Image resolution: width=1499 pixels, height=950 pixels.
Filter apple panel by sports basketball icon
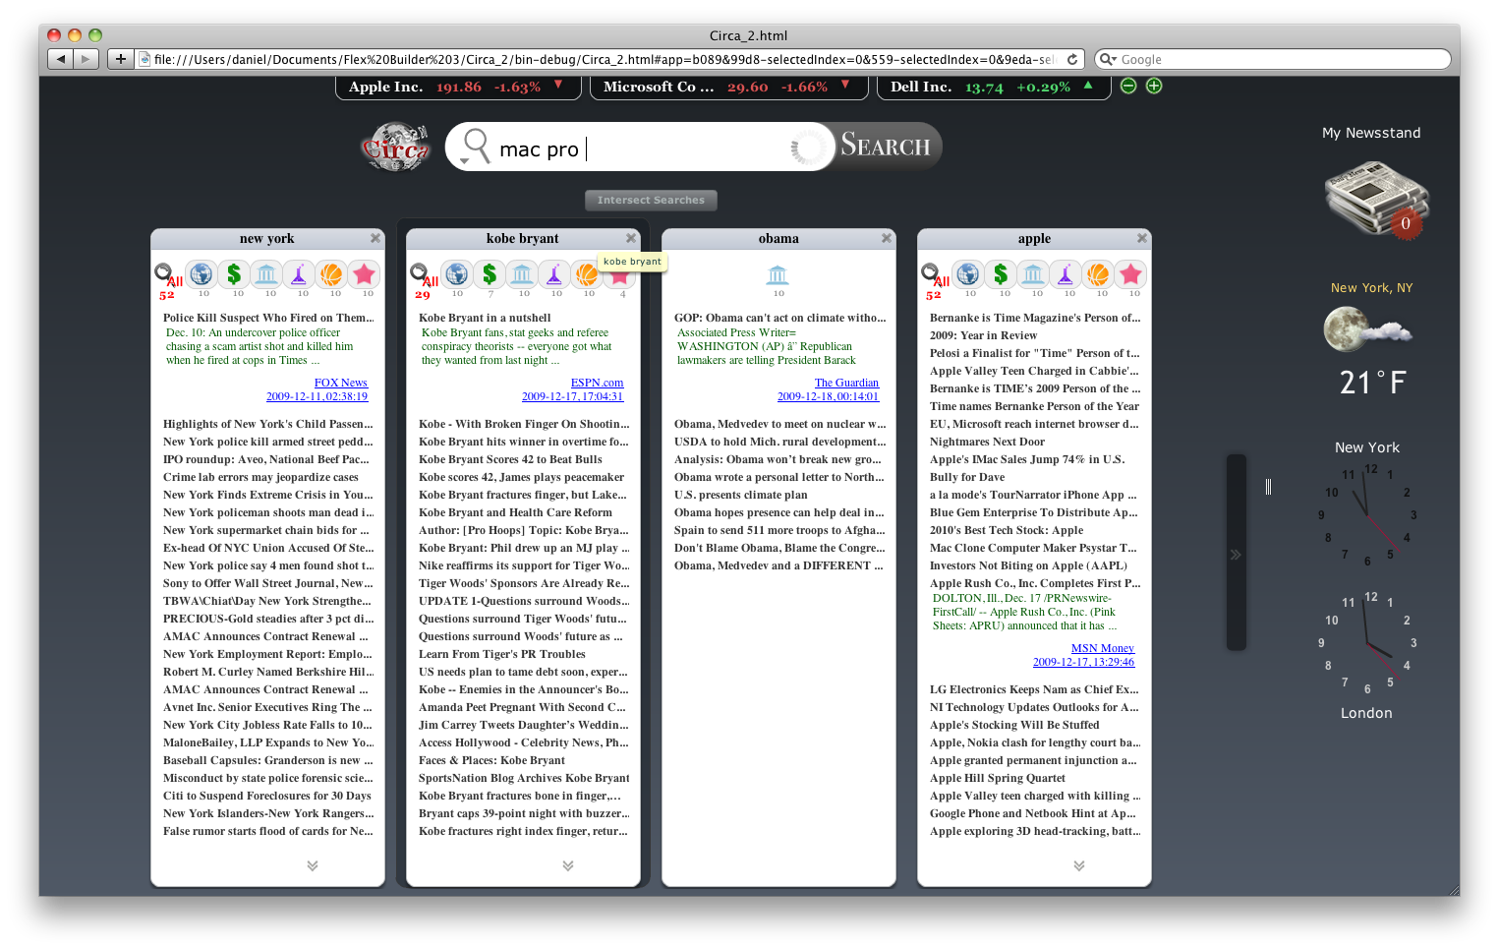coord(1098,274)
